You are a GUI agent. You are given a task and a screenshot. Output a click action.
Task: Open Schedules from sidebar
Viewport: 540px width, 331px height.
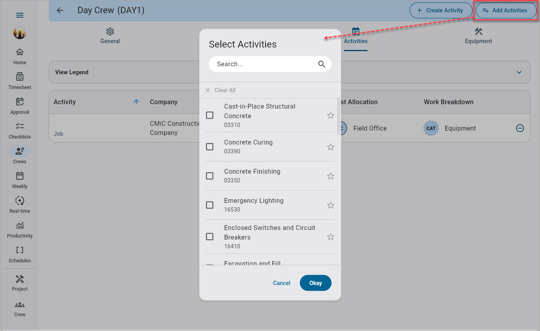[x=20, y=254]
